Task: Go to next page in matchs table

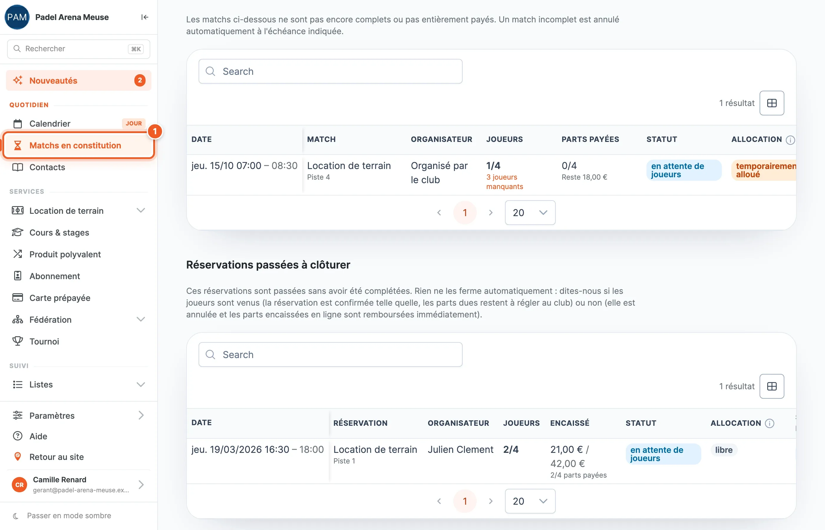Action: [491, 212]
